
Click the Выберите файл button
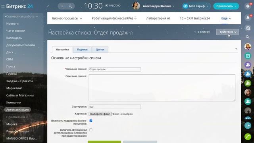[100, 114]
